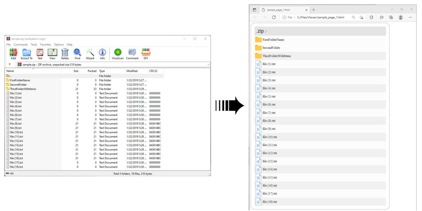The image size is (422, 211).
Task: Reload the browser page
Action: [274, 17]
